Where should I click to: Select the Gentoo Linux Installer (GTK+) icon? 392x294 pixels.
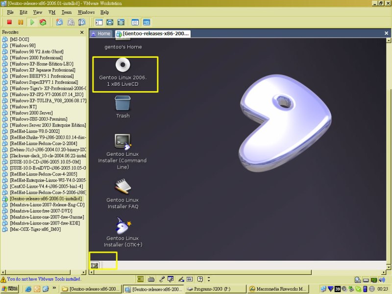tap(123, 232)
